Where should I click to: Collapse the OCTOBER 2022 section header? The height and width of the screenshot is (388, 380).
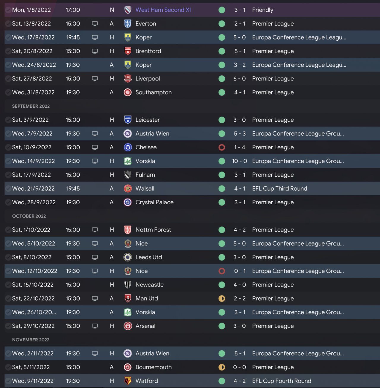29,216
